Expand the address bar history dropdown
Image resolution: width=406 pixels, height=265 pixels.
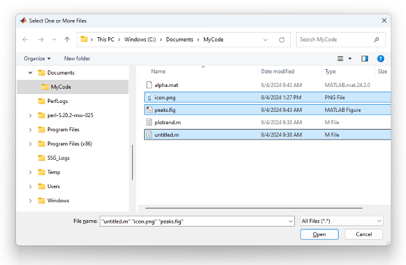tap(265, 40)
